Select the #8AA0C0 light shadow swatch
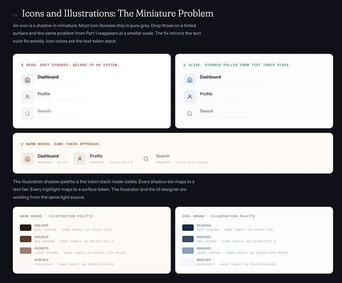 tap(188, 251)
